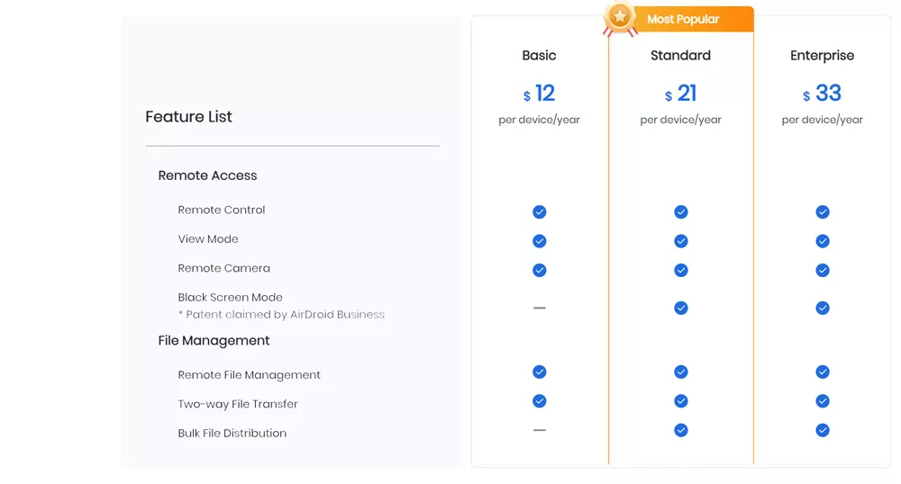Screen dimensions: 901x484
Task: Click the Enterprise checkmark for View Mode
Action: point(823,241)
